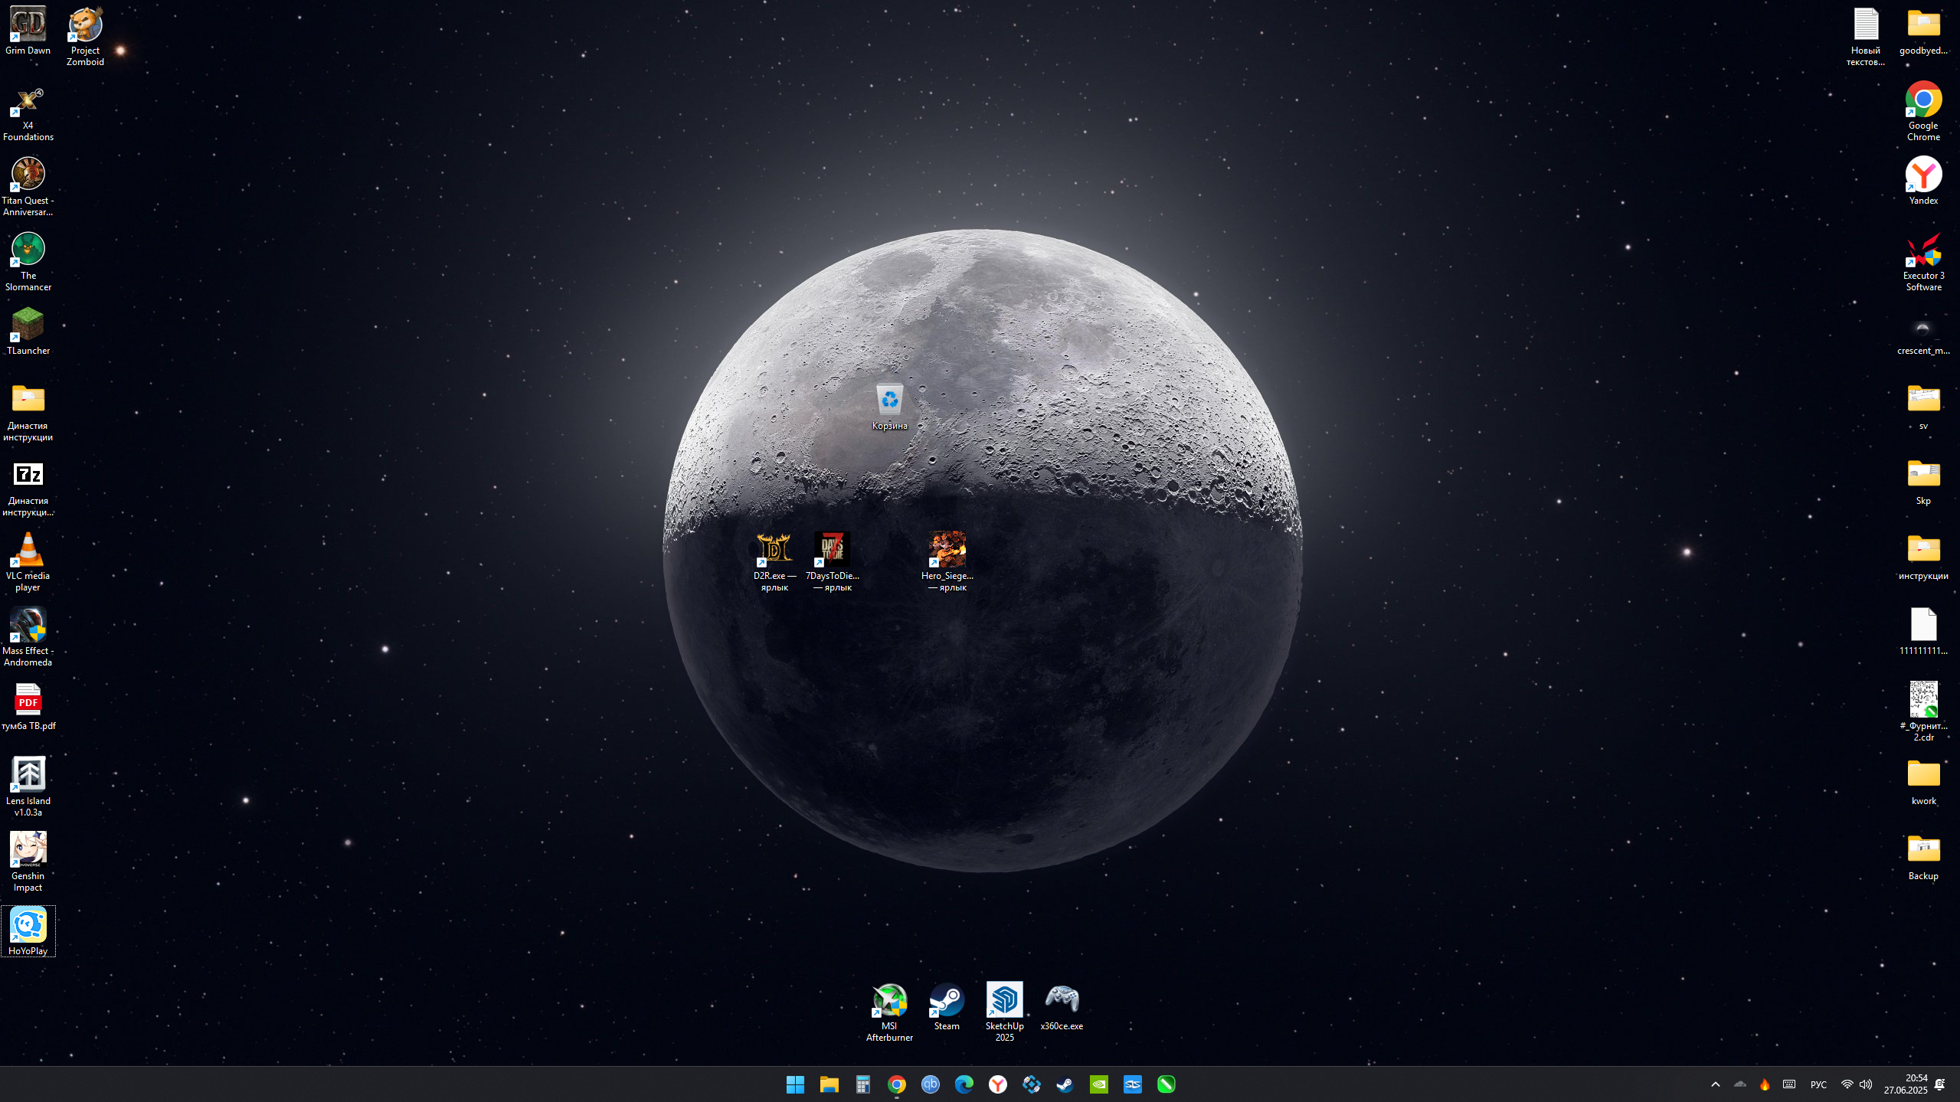Screen dimensions: 1960x1102
Task: Select the Executor 3 Software icon
Action: pos(1923,250)
